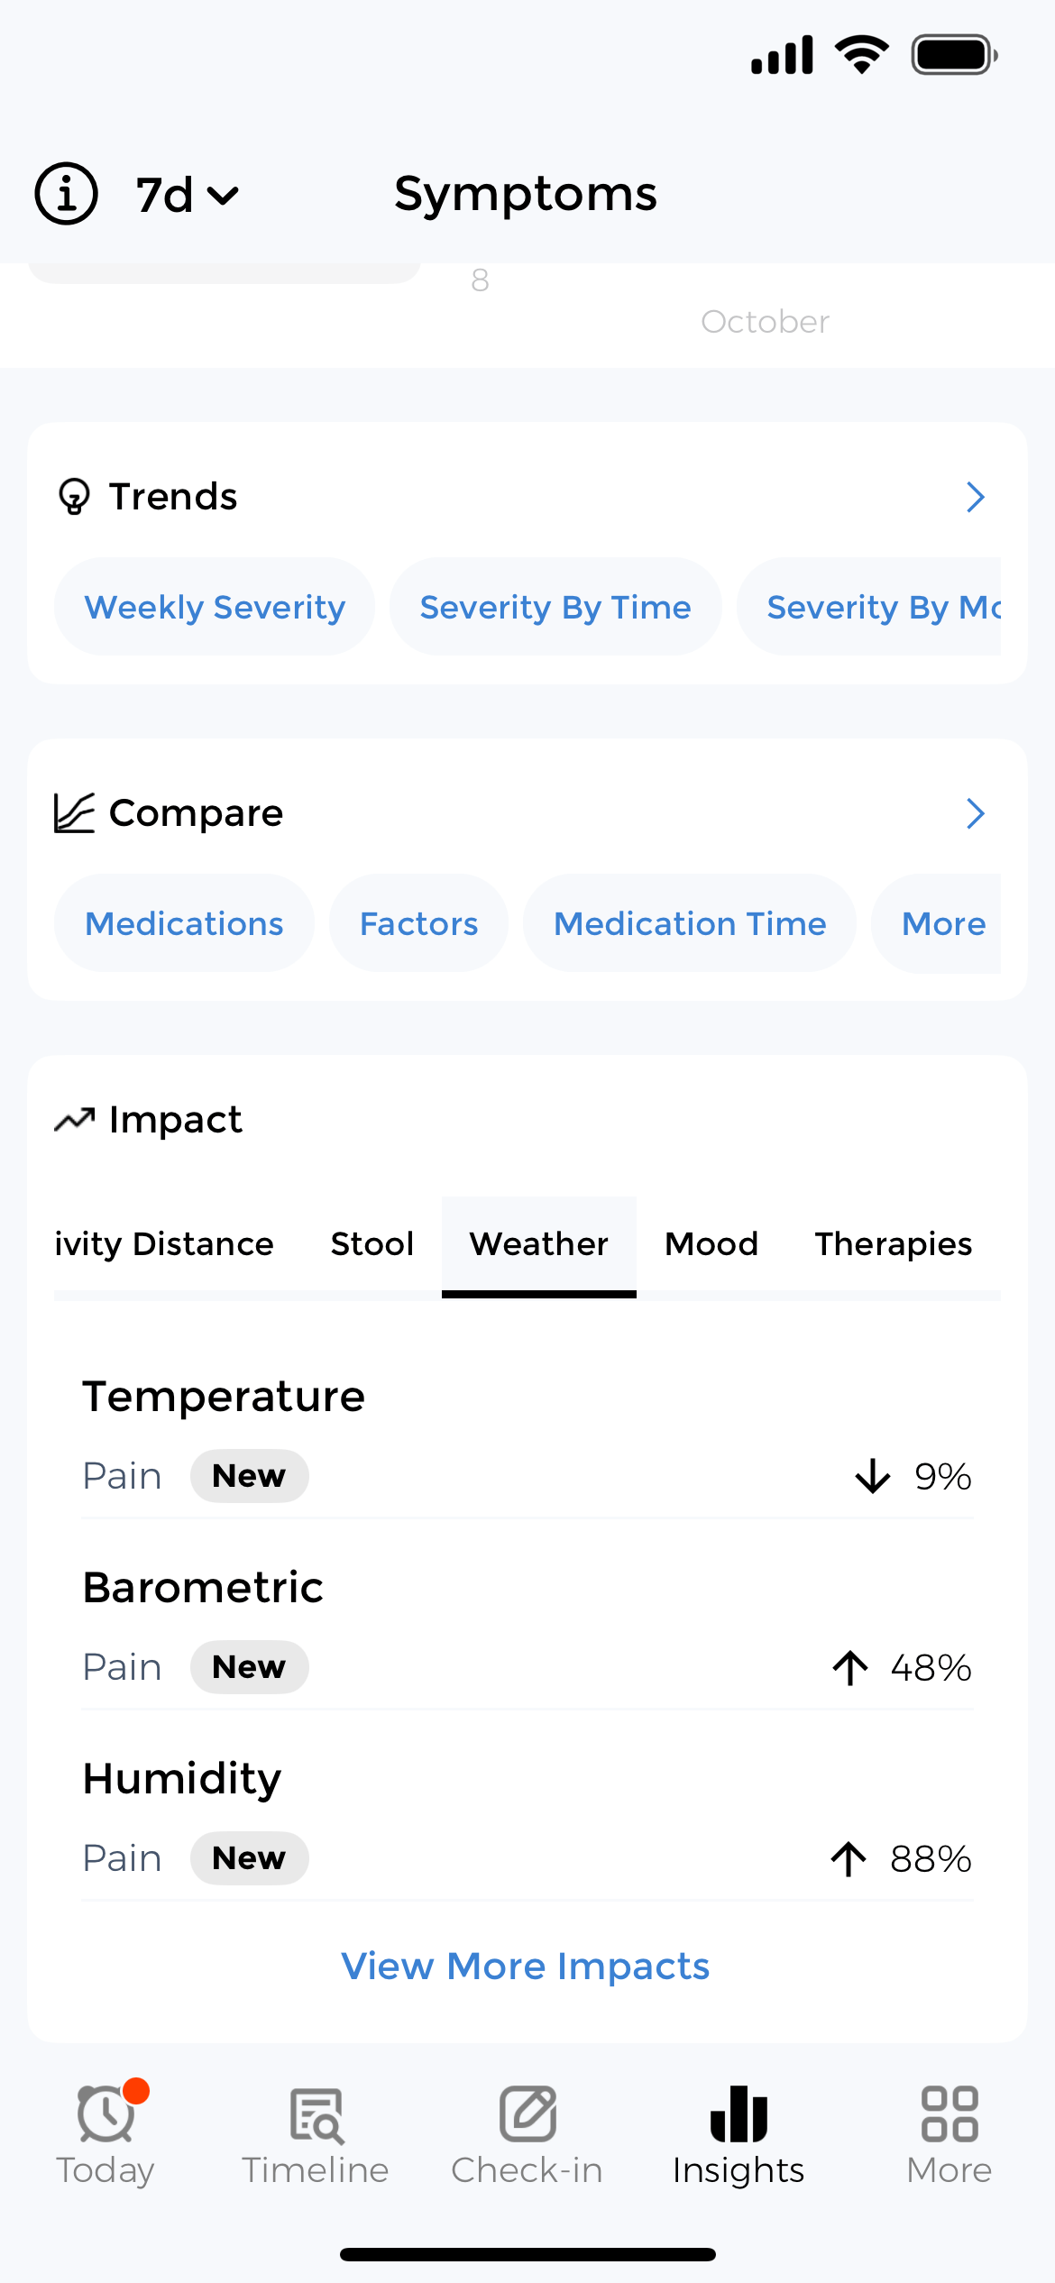Switch to the Mood tab

tap(711, 1244)
